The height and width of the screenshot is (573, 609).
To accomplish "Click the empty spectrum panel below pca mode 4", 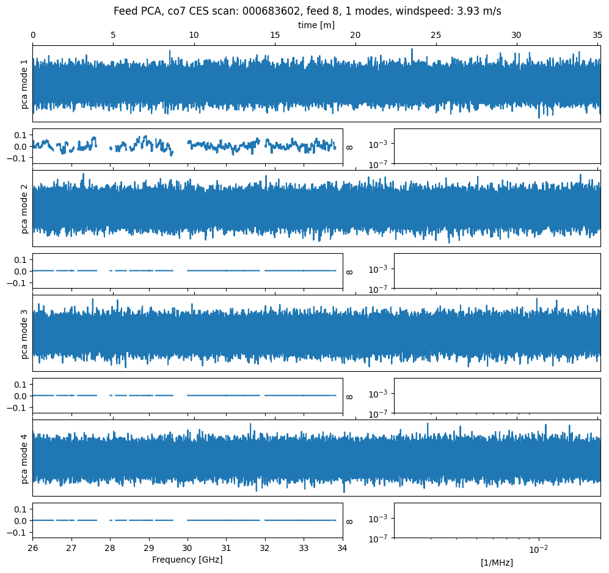I will 497,520.
